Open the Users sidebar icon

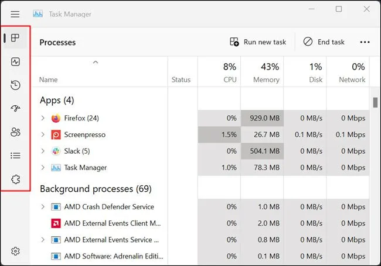15,132
